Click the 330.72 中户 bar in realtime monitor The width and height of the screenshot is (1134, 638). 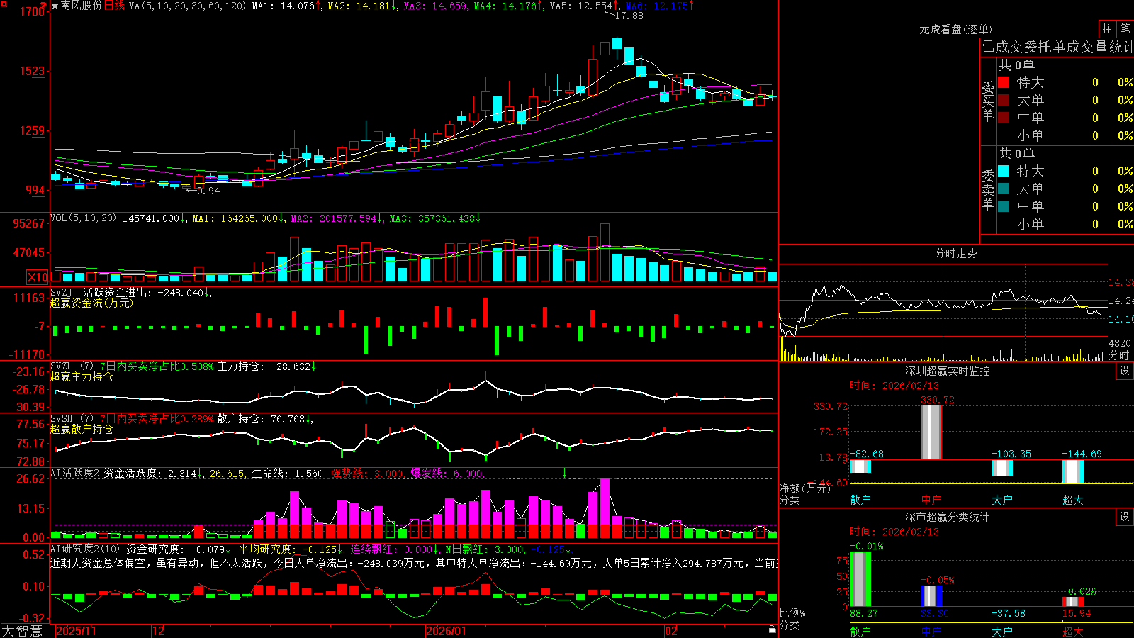coord(931,432)
